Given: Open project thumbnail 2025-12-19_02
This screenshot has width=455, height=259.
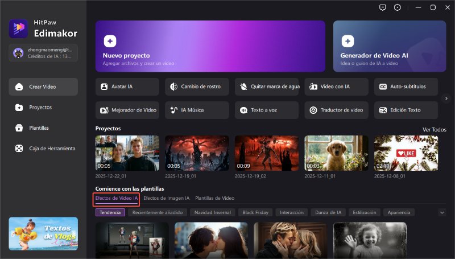Looking at the screenshot, I should tap(267, 153).
